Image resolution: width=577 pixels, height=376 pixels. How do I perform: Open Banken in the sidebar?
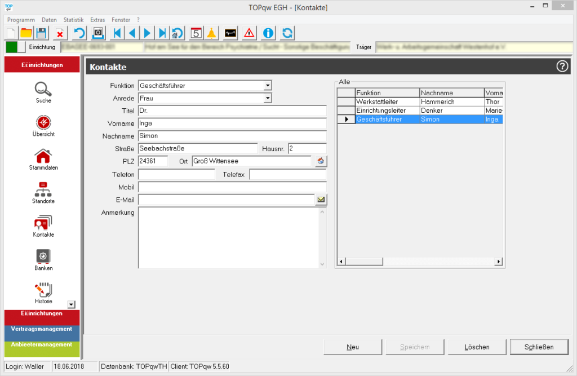coord(43,259)
